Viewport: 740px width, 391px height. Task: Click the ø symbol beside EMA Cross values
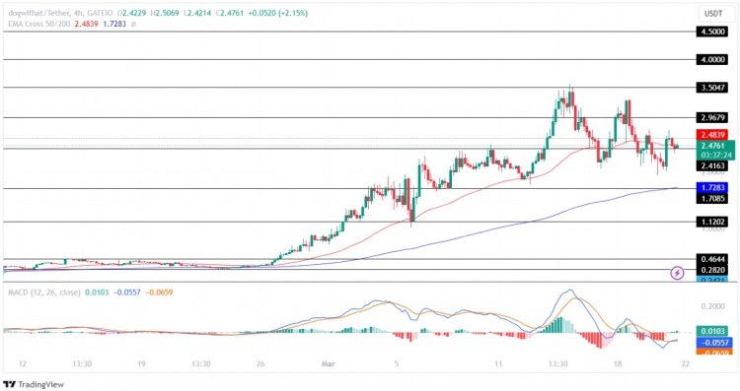(x=133, y=24)
